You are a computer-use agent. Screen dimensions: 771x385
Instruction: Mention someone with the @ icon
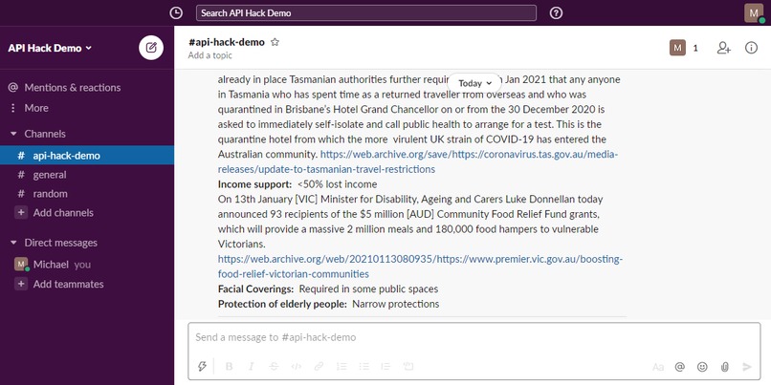coord(680,367)
